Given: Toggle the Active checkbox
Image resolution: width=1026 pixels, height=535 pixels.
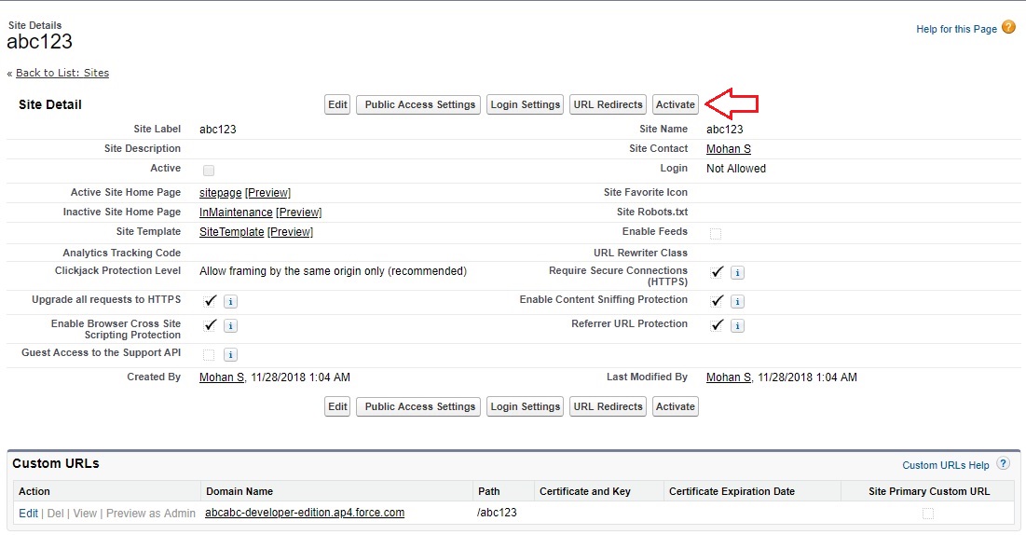Looking at the screenshot, I should tap(209, 171).
